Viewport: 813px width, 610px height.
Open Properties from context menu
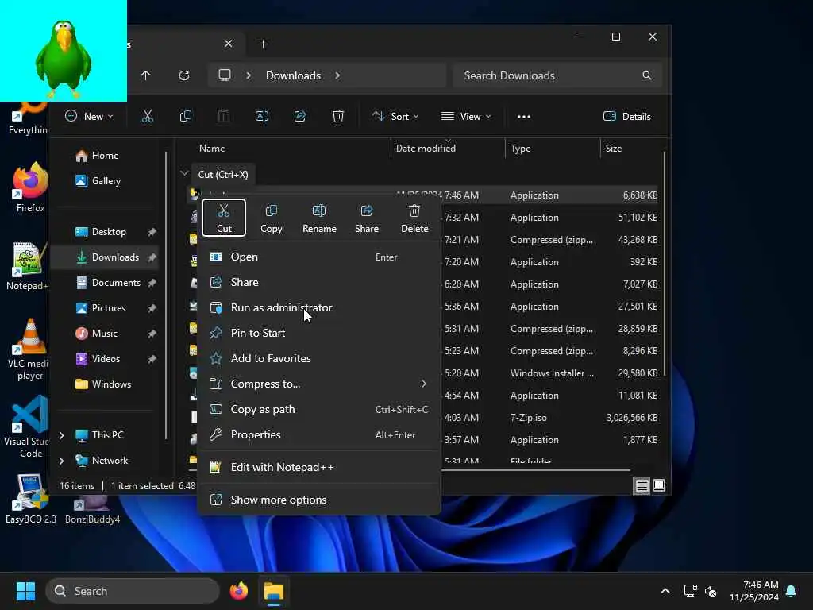pos(319,434)
